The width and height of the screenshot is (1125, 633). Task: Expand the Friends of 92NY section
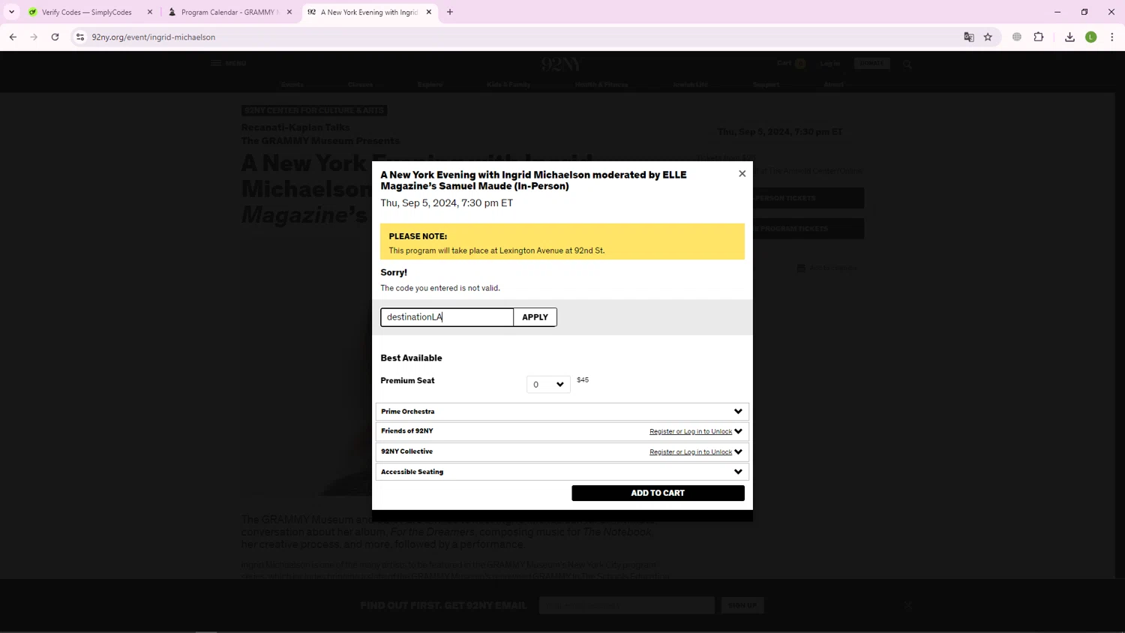coord(562,431)
